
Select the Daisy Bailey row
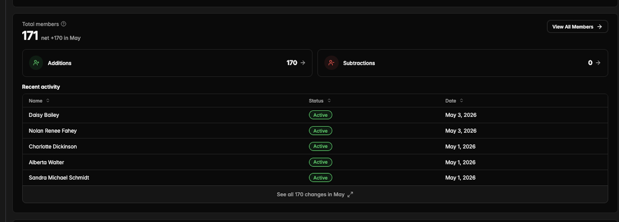click(315, 115)
